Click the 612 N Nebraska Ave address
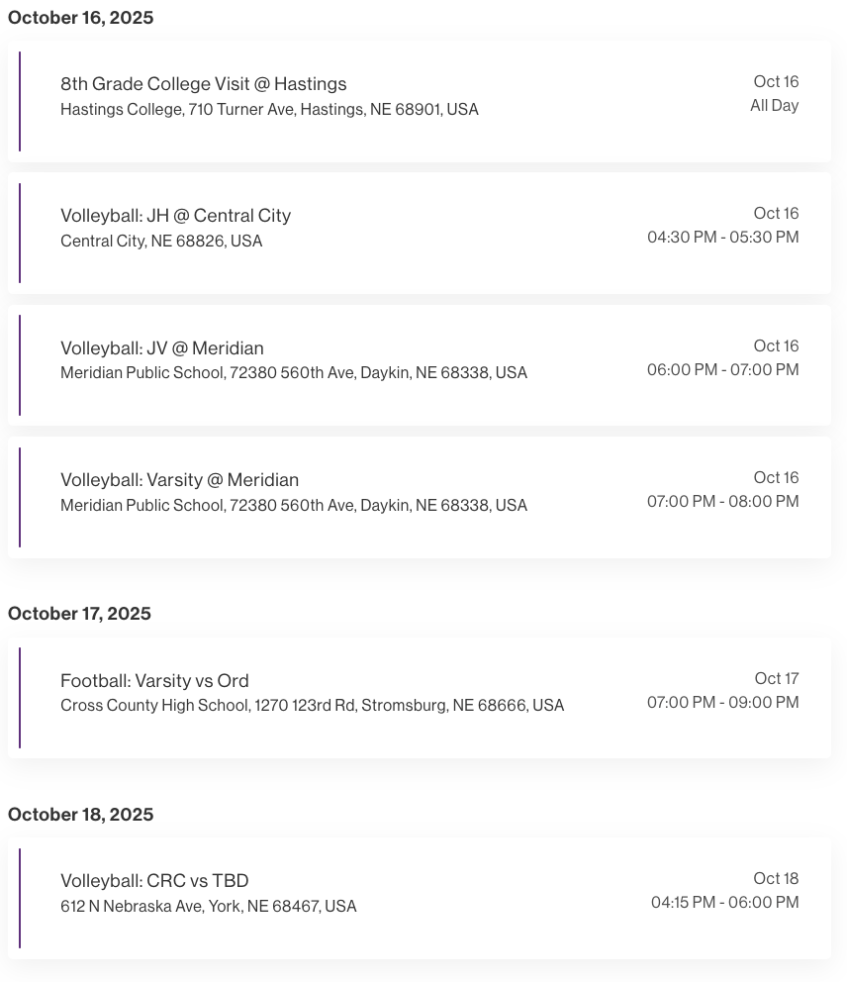 click(208, 907)
